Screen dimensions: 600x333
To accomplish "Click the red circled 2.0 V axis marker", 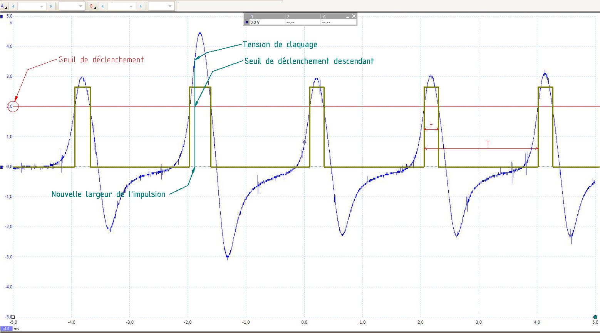I will pyautogui.click(x=13, y=107).
